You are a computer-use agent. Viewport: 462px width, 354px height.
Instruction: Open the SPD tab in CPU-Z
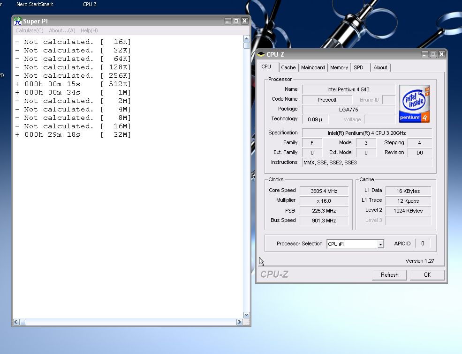pyautogui.click(x=358, y=67)
